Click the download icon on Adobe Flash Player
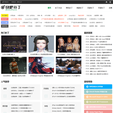The width and height of the screenshot is (113, 113). (x=87, y=112)
